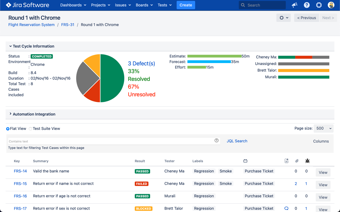Click the attachment paperclip column icon

click(x=297, y=161)
